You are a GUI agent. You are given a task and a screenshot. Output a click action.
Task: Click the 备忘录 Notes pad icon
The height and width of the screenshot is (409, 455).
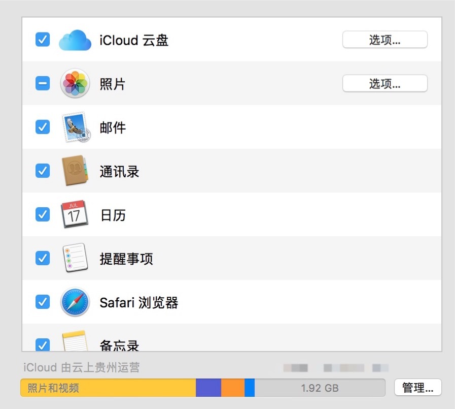pos(75,341)
